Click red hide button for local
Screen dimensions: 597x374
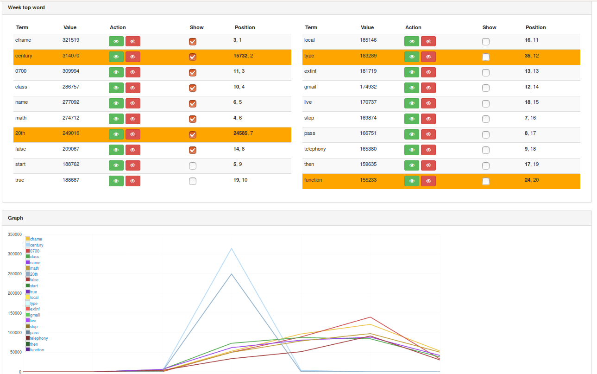[x=428, y=41]
